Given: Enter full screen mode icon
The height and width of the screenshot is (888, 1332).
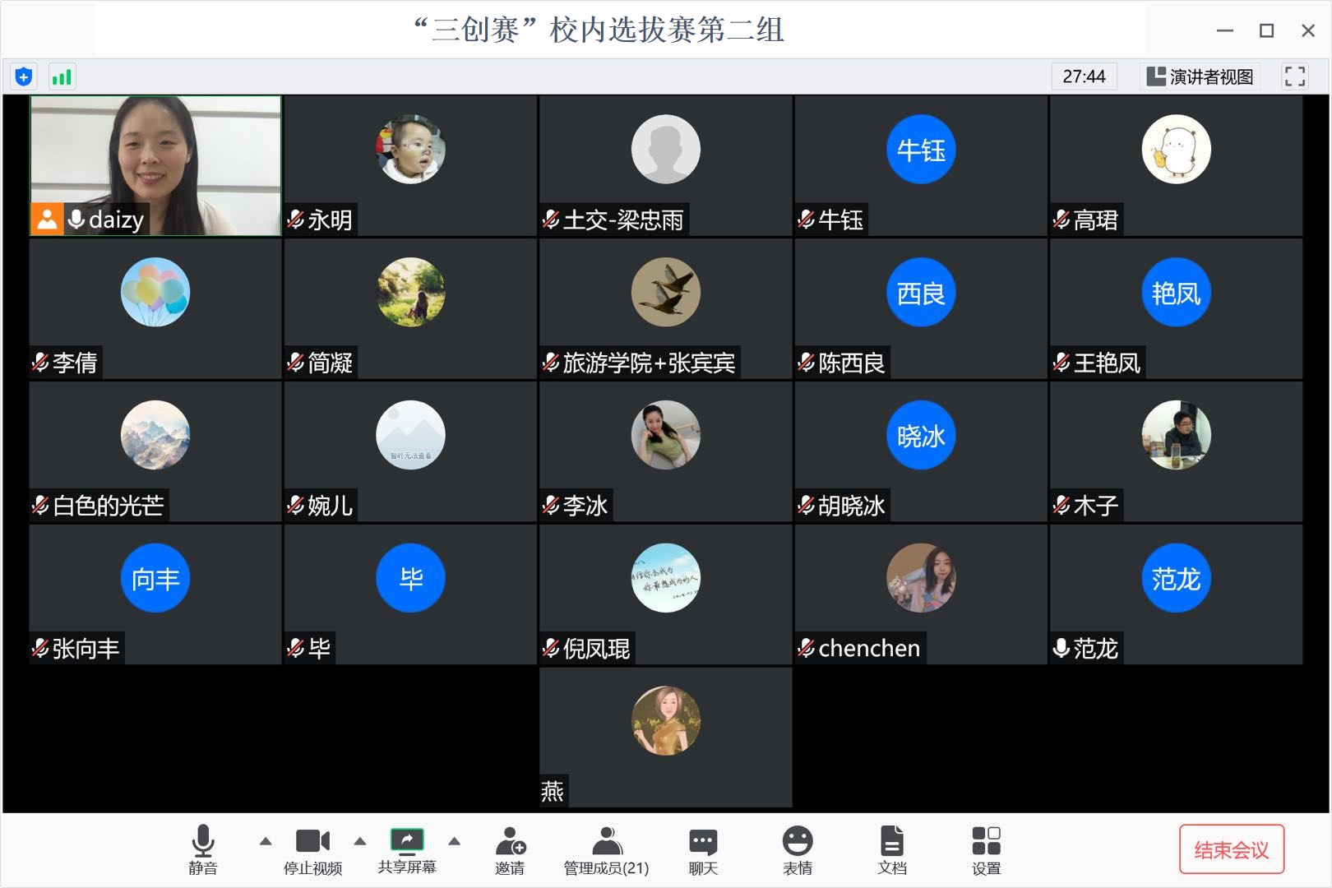Looking at the screenshot, I should tap(1294, 76).
